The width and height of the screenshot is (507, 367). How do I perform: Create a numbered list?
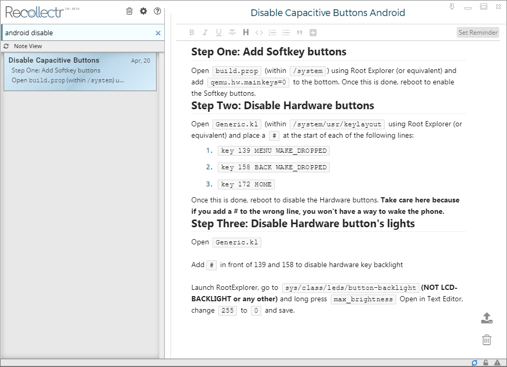[273, 32]
